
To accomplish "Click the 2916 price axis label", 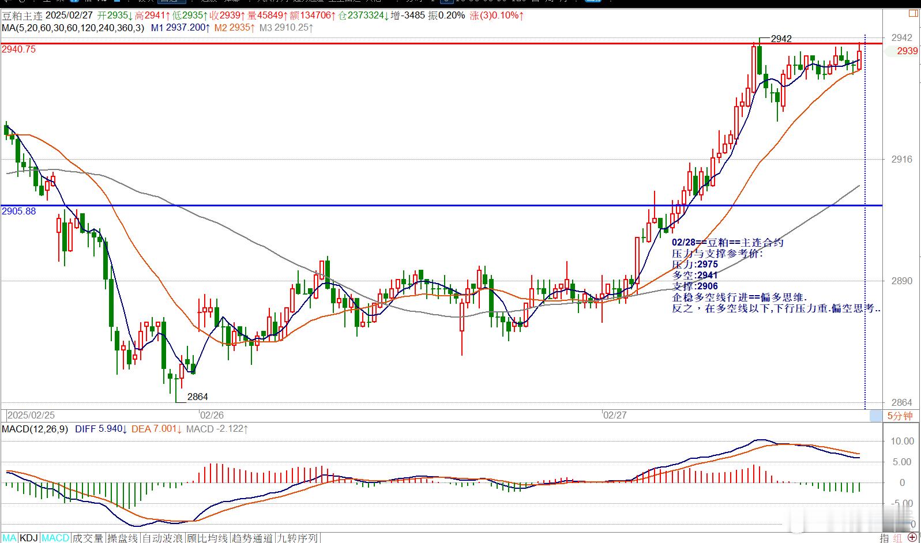I will [x=902, y=159].
